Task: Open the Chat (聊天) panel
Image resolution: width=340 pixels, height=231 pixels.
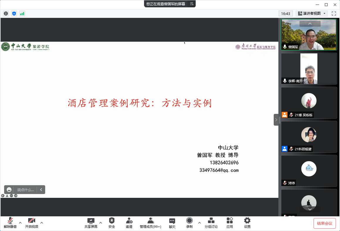Action: click(172, 223)
